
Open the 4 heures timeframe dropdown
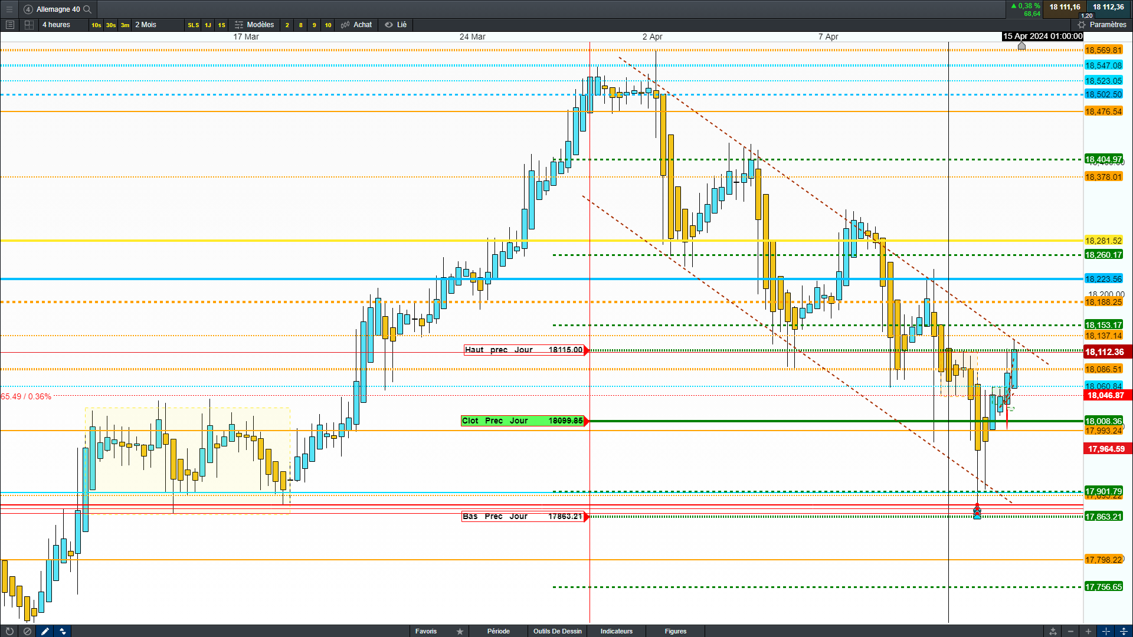tap(57, 25)
